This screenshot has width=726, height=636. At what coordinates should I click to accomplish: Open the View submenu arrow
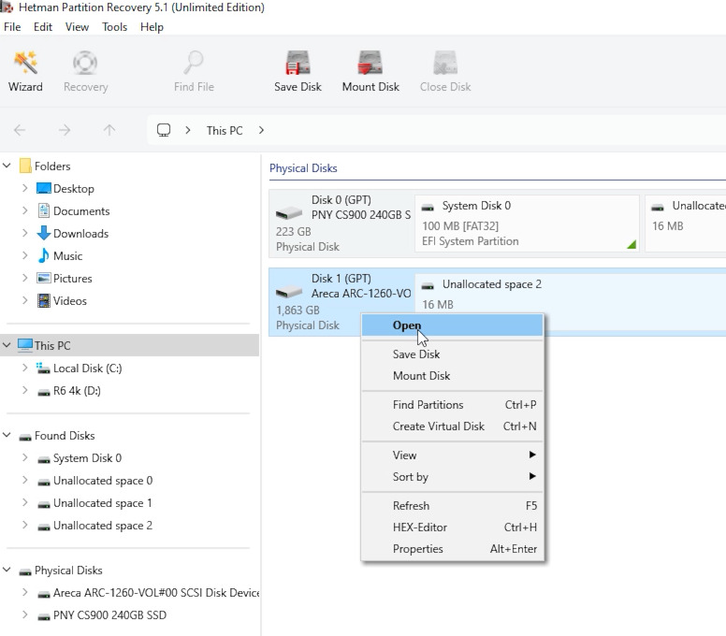(532, 455)
